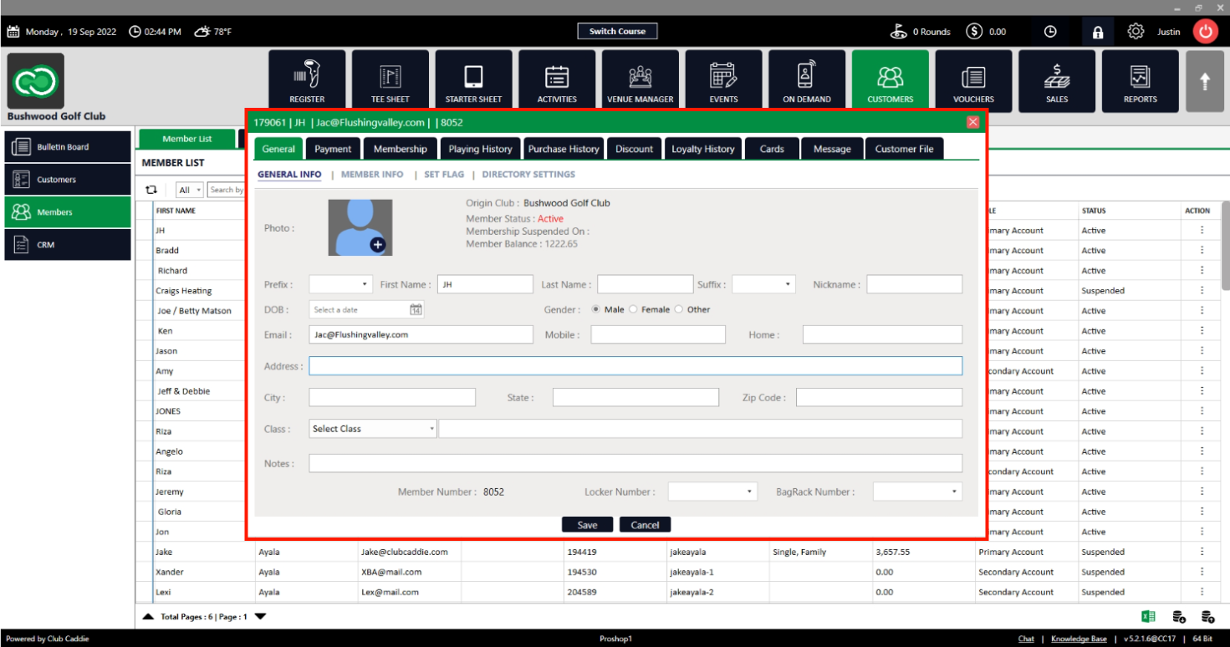The height and width of the screenshot is (647, 1230).
Task: Open Bulletin Board in the sidebar
Action: pyautogui.click(x=68, y=147)
